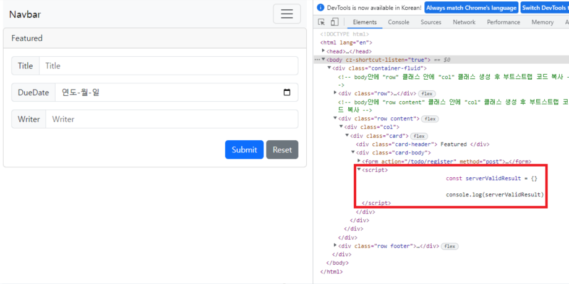The image size is (569, 284).
Task: Click flex badge next to row content
Action: [x=430, y=119]
